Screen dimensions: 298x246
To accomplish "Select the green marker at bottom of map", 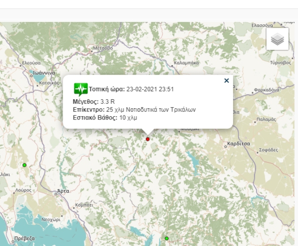I will coord(166,238).
